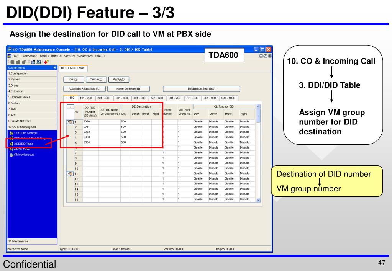Expand the 5.Optional Device section
Image resolution: width=392 pixels, height=271 pixels.
pos(32,97)
